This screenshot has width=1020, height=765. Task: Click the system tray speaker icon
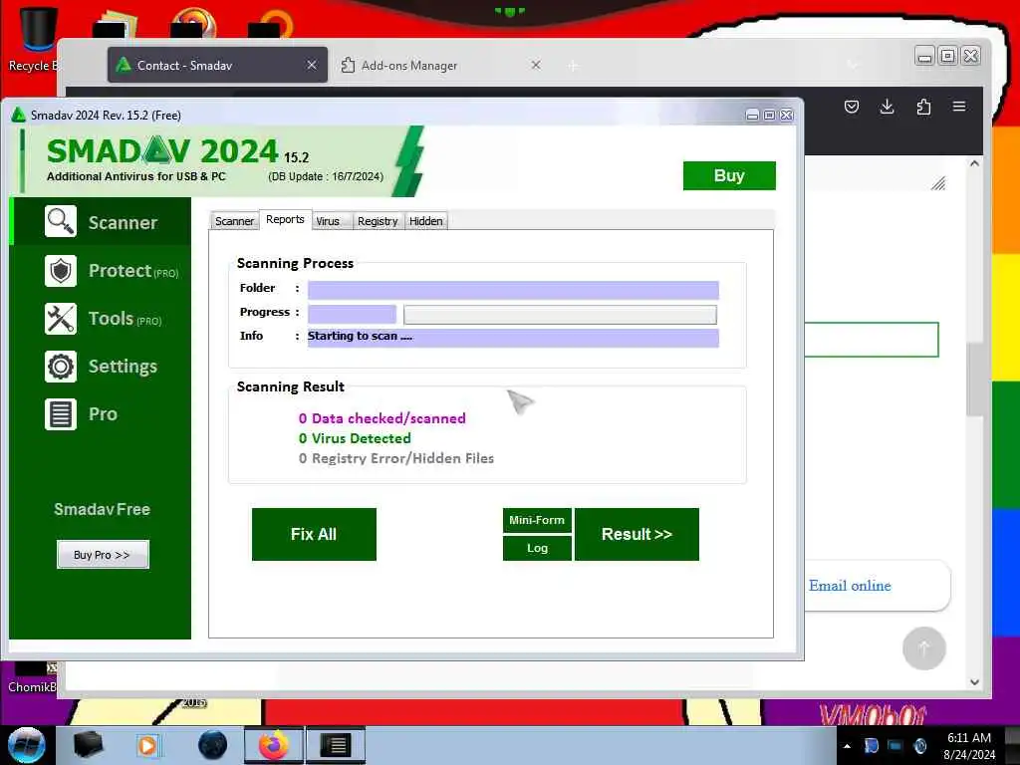919,746
